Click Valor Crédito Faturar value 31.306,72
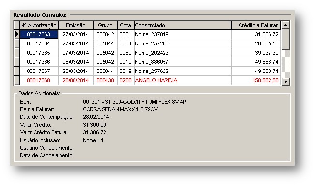The height and width of the screenshot is (186, 315). (x=94, y=133)
